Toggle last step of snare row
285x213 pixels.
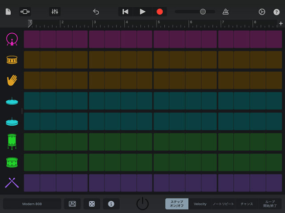click(274, 60)
